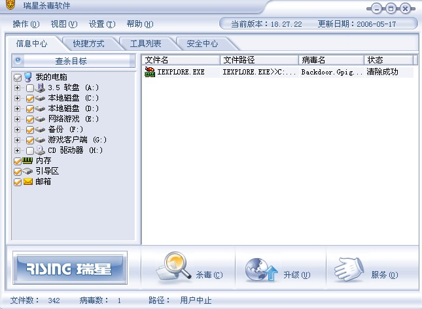Expand the local disk C: node
The height and width of the screenshot is (309, 422).
pyautogui.click(x=17, y=99)
